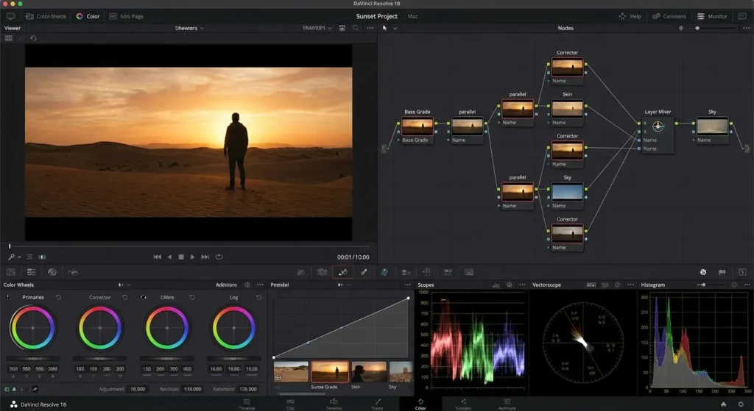Click the scopes palette icon in toolbar
Screen dimensions: 754x411
[722, 272]
